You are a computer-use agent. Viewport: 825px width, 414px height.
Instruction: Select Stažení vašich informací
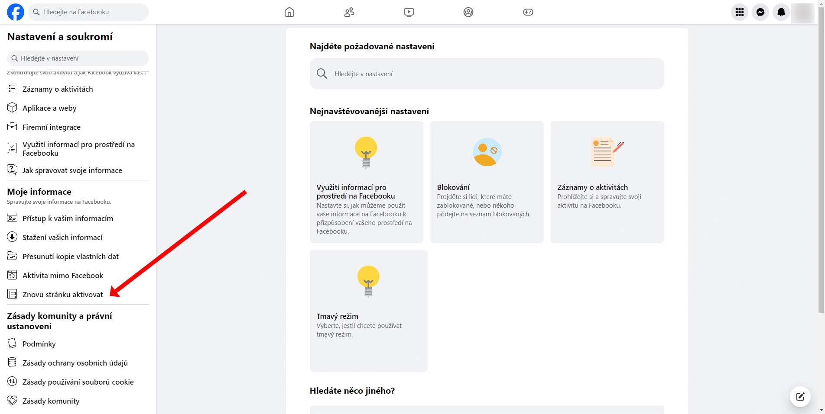[62, 237]
